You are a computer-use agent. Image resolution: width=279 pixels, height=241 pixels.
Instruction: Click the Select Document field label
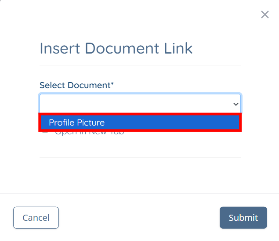tap(76, 85)
